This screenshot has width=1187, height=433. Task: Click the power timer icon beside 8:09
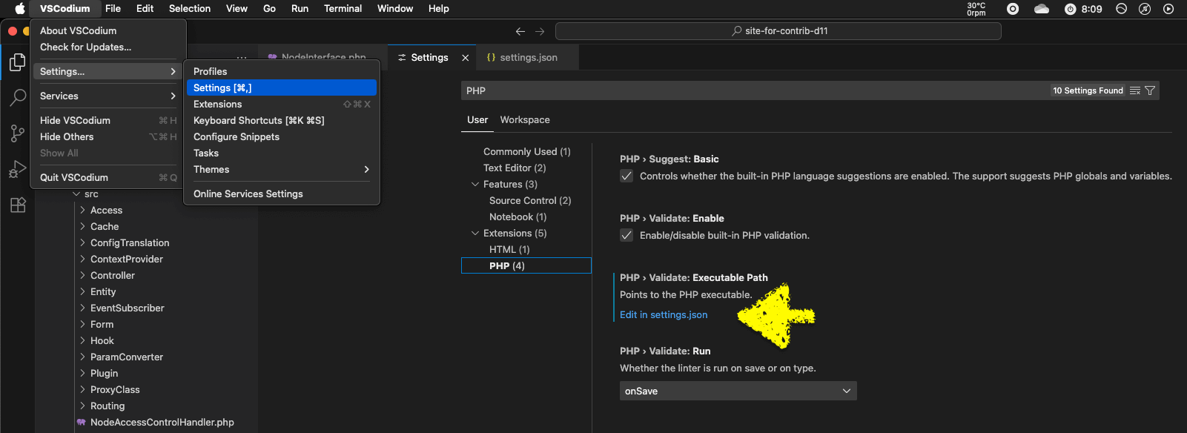[x=1070, y=9]
